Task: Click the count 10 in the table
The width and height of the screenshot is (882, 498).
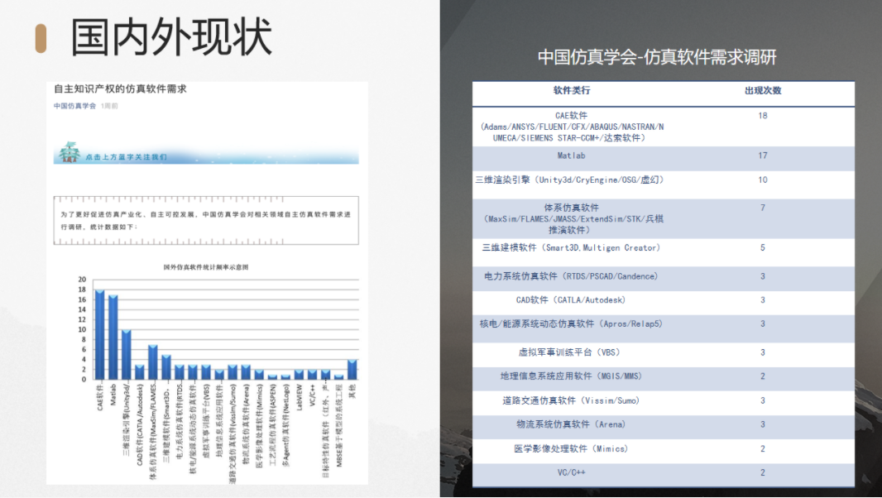Action: pos(763,180)
